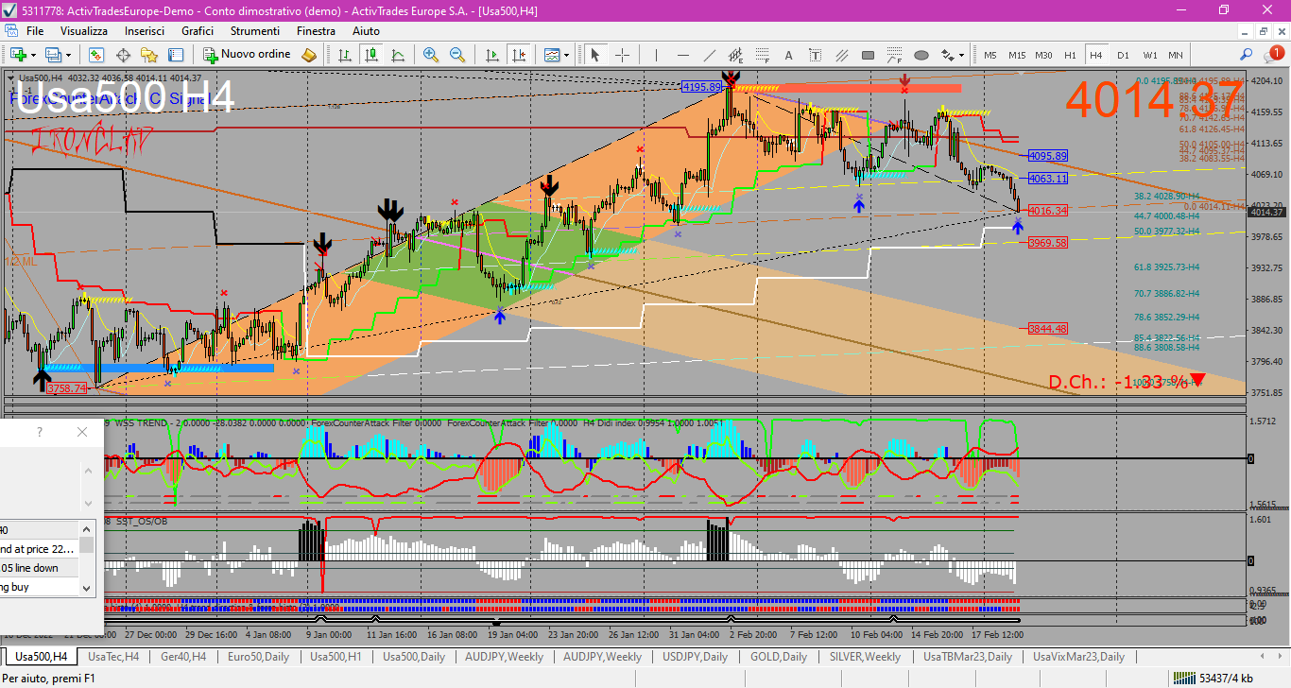This screenshot has width=1291, height=688.
Task: Open the Aiuto menu
Action: point(367,30)
